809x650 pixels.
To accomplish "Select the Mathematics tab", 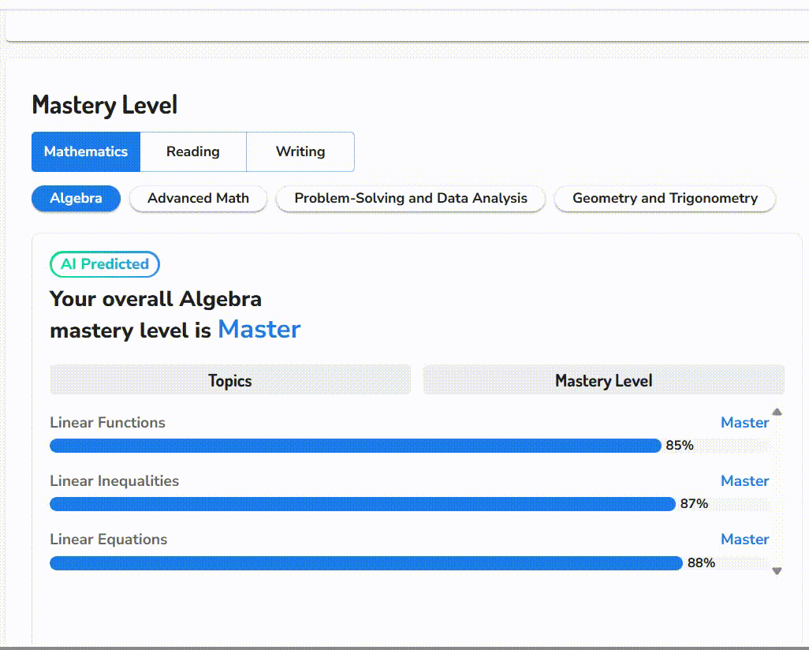I will point(86,151).
